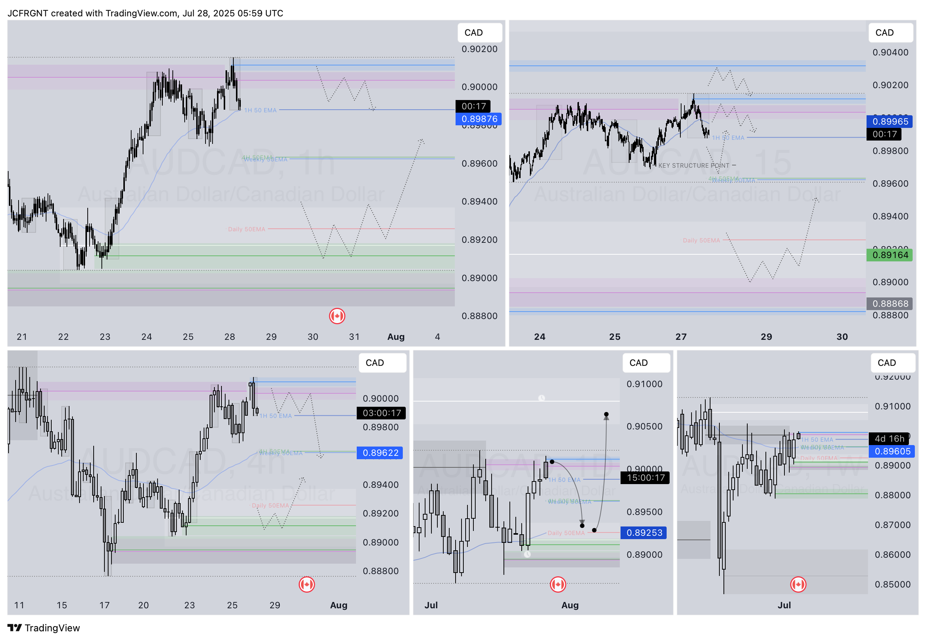This screenshot has width=926, height=641.
Task: Click the blue 0.89622 price label
Action: tap(380, 453)
